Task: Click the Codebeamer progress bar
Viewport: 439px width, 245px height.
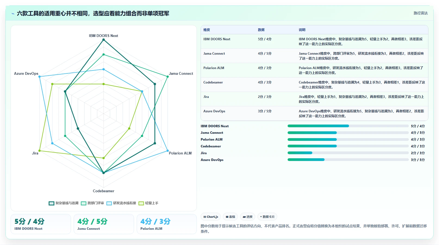Action: point(348,146)
